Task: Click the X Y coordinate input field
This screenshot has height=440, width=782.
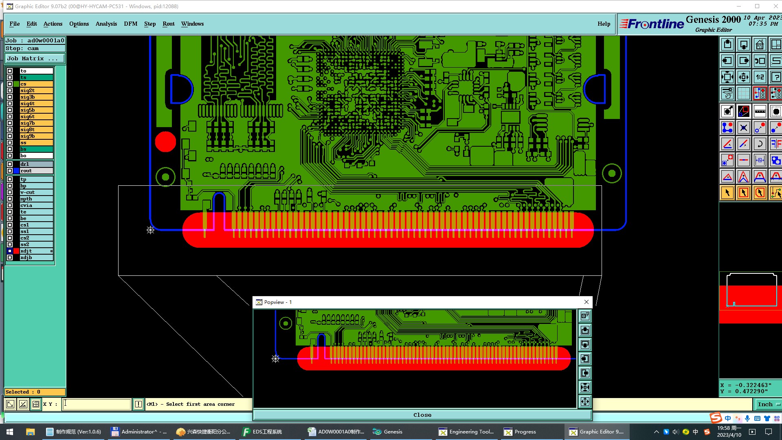Action: (x=97, y=404)
